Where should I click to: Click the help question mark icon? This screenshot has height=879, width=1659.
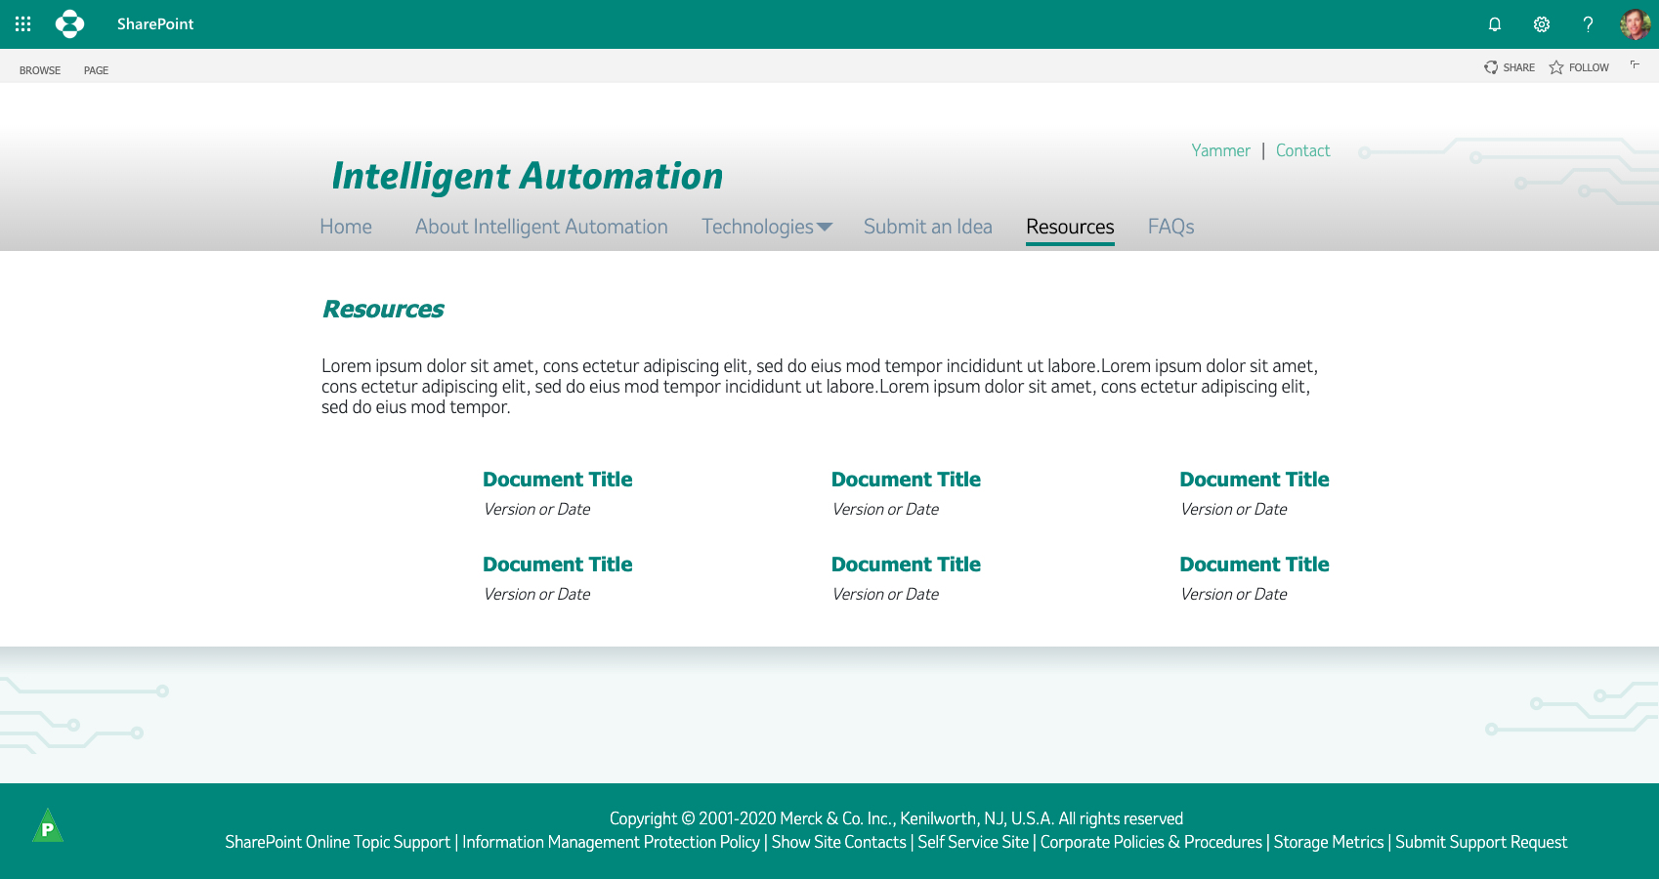(1588, 24)
